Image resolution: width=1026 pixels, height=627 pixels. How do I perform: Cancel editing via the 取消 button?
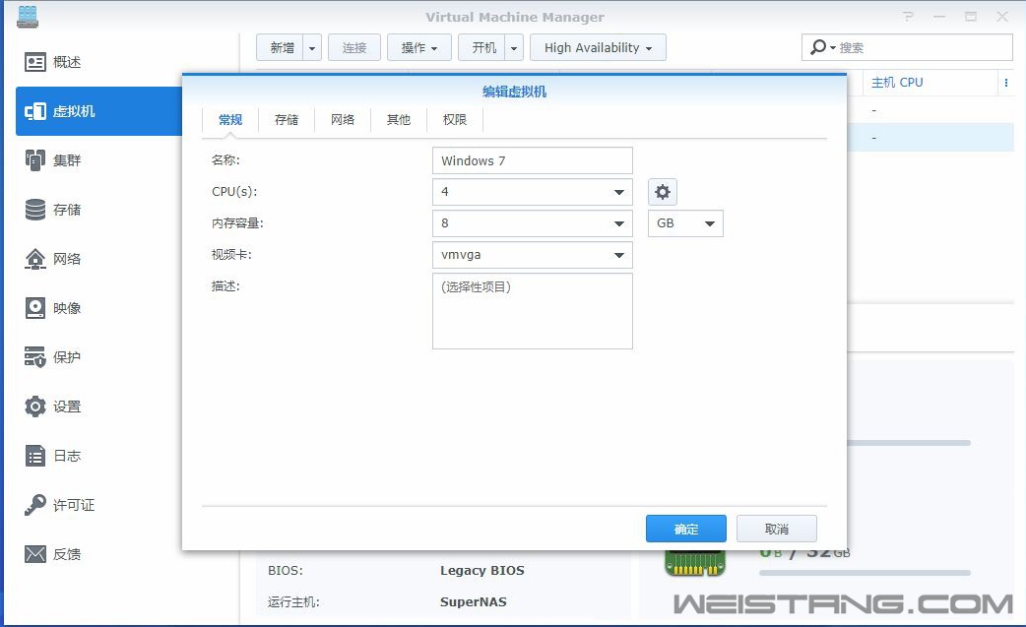coord(777,529)
